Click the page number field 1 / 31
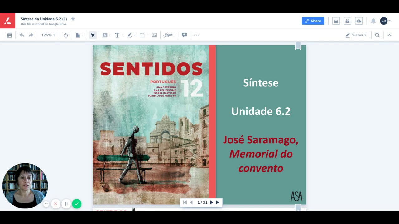Viewport: 399px width, 224px height. point(202,203)
